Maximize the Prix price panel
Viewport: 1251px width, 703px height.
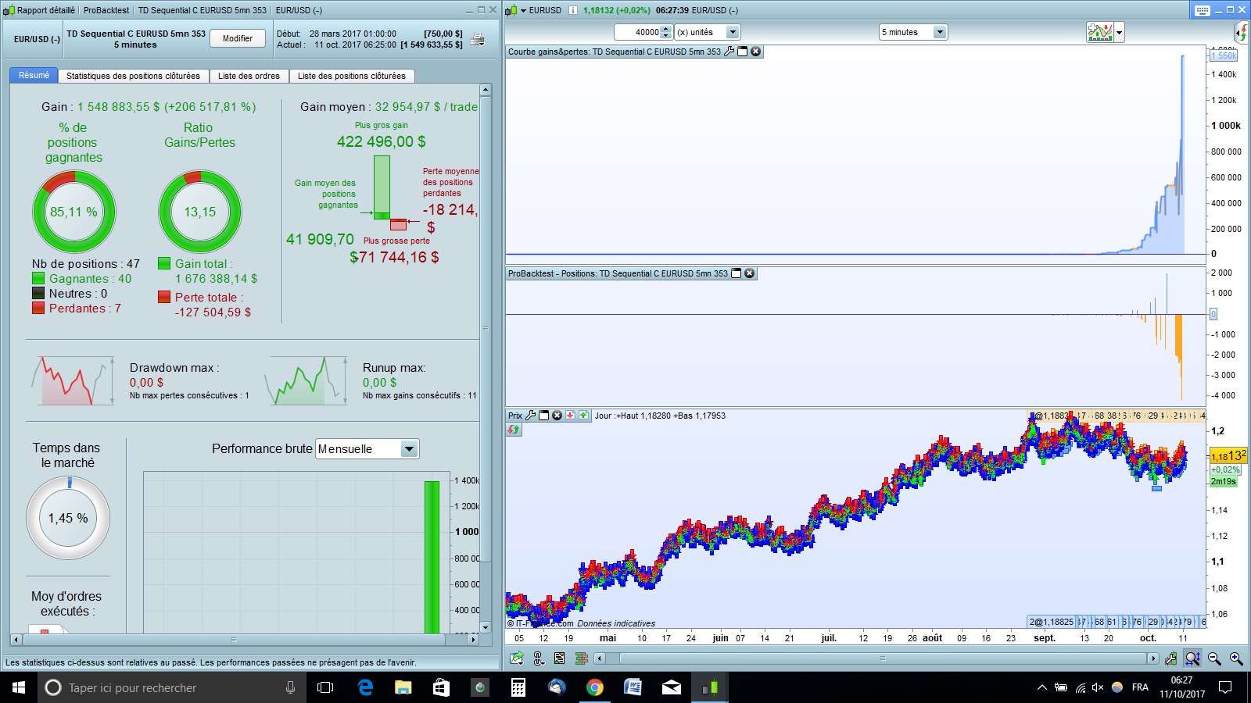click(x=544, y=416)
